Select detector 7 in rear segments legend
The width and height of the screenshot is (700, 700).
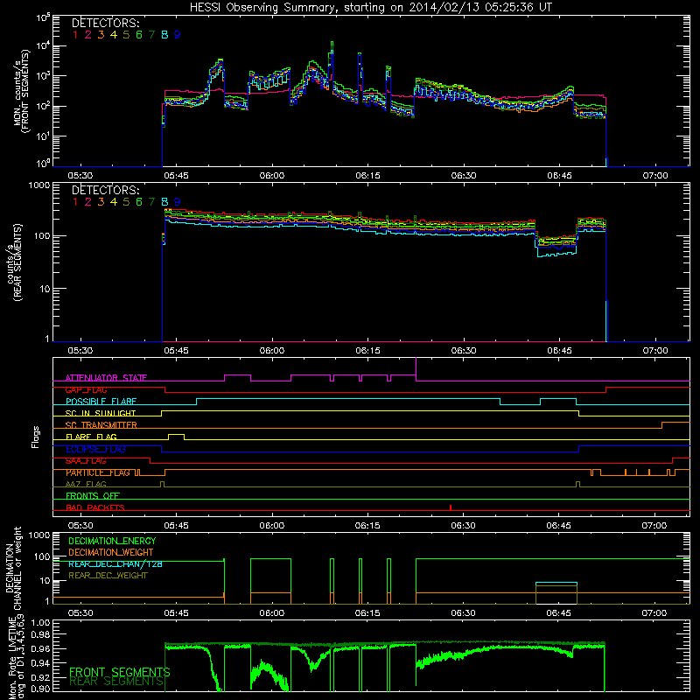pos(151,202)
